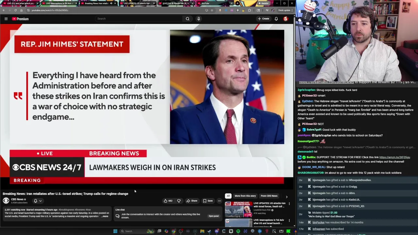Open Interceptions in Tel Aviv thumbnail
Screen dimensions: 418x235
click(238, 223)
